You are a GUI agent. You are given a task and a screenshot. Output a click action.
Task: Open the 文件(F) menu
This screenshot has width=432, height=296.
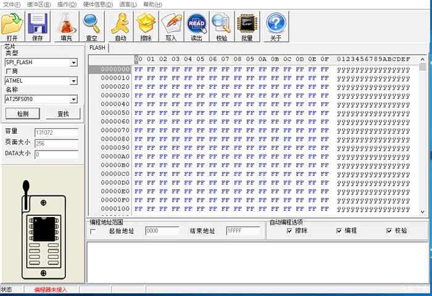(x=12, y=4)
